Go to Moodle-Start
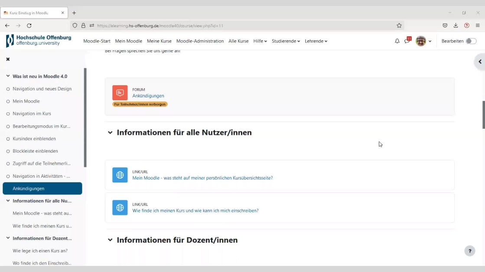 [x=97, y=41]
